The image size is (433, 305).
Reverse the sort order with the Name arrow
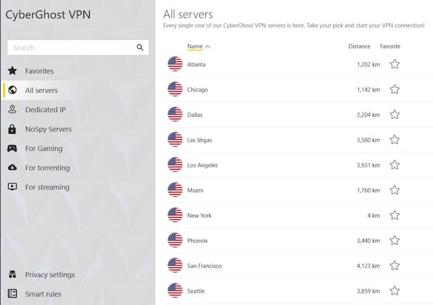click(208, 46)
